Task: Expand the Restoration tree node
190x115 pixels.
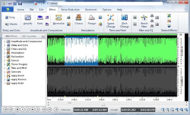Action: 4,57
